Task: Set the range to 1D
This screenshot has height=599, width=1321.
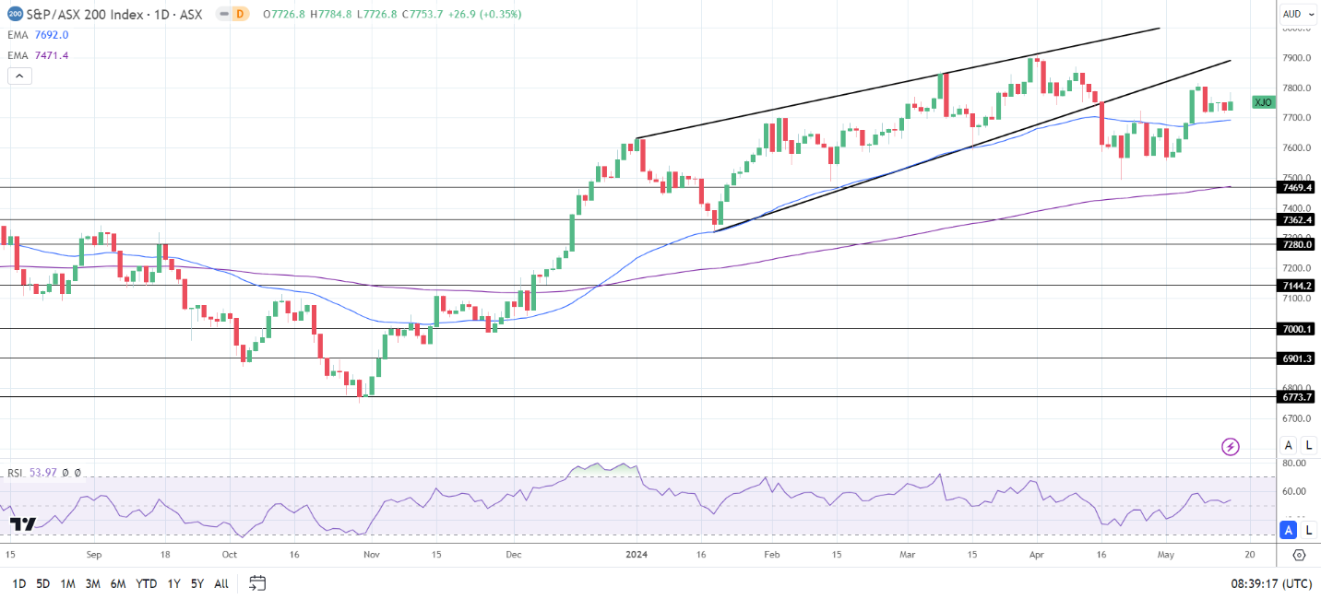Action: tap(18, 583)
